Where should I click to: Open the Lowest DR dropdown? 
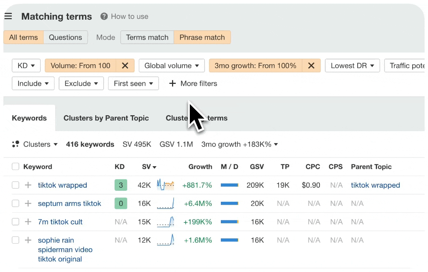(352, 65)
